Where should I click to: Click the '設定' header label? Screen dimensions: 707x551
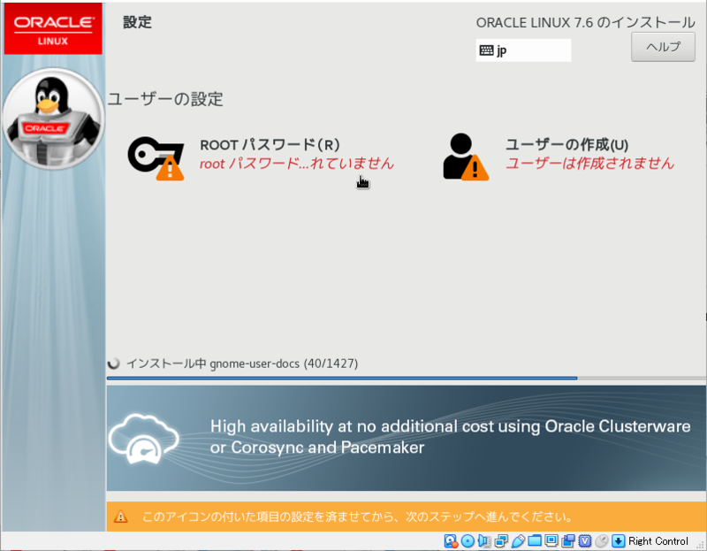pyautogui.click(x=137, y=22)
